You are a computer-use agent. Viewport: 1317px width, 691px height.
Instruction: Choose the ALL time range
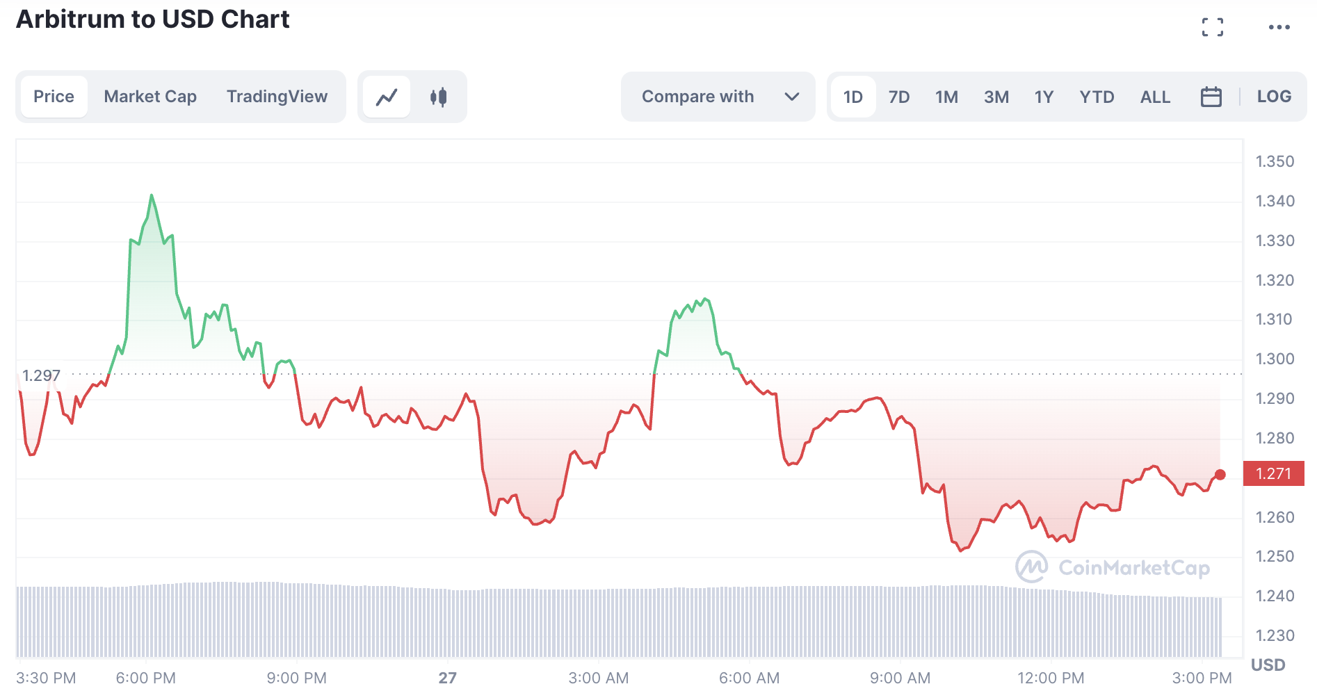(1155, 97)
